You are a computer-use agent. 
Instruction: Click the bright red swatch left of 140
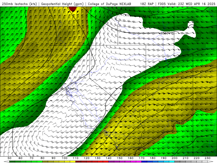point(106,162)
